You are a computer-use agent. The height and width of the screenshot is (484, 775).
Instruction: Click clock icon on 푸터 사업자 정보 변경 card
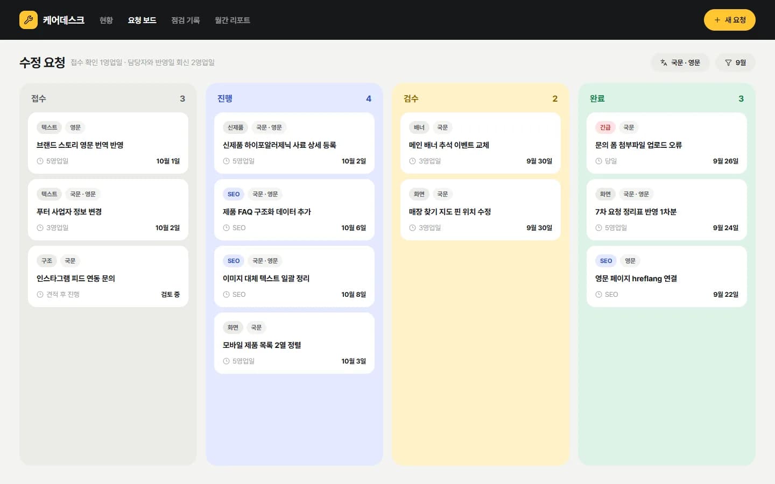(x=40, y=227)
